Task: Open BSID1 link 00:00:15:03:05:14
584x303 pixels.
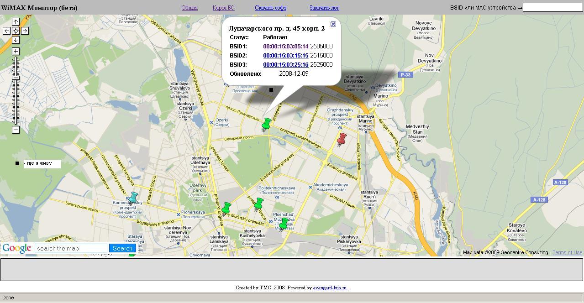Action: [285, 47]
